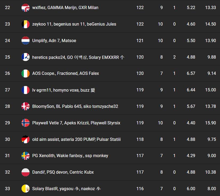The width and height of the screenshot is (220, 196).
Task: Open team Dandiř, PSQ devon, Centric Kubx
Action: (x=63, y=172)
